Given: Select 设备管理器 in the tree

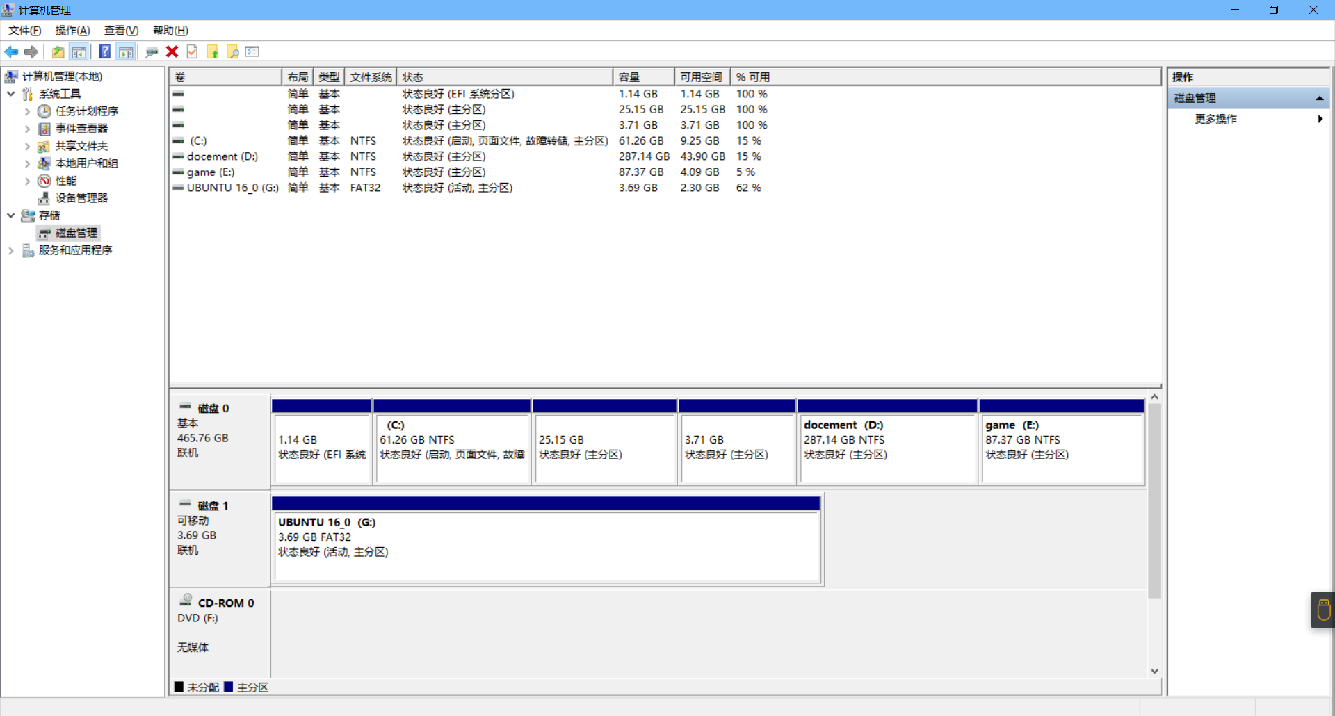Looking at the screenshot, I should pyautogui.click(x=81, y=198).
